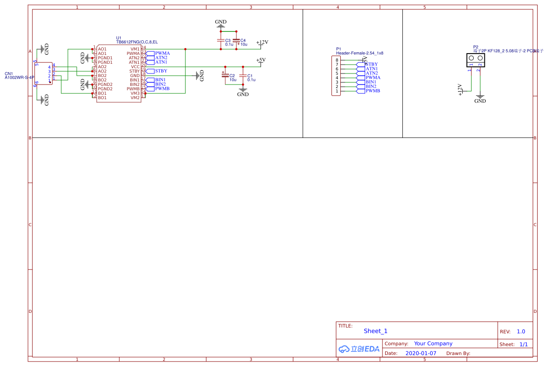Select polarized capacitor C4 10u
550x366 pixels.
[x=236, y=40]
